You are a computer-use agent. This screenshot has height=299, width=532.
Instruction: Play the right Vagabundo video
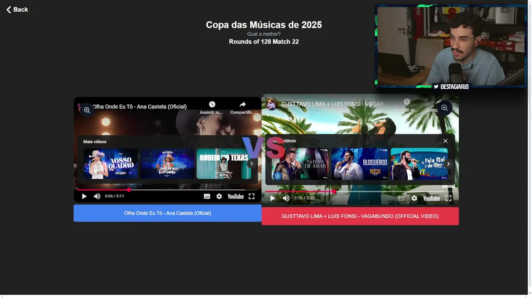click(273, 199)
